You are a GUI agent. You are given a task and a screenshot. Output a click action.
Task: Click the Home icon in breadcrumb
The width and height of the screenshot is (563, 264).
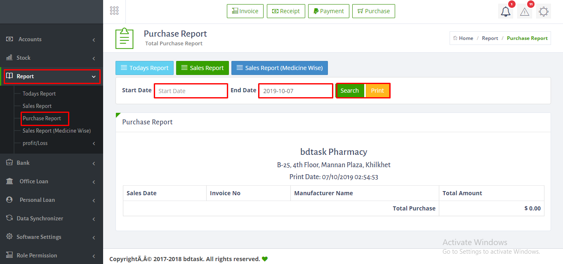pyautogui.click(x=455, y=38)
